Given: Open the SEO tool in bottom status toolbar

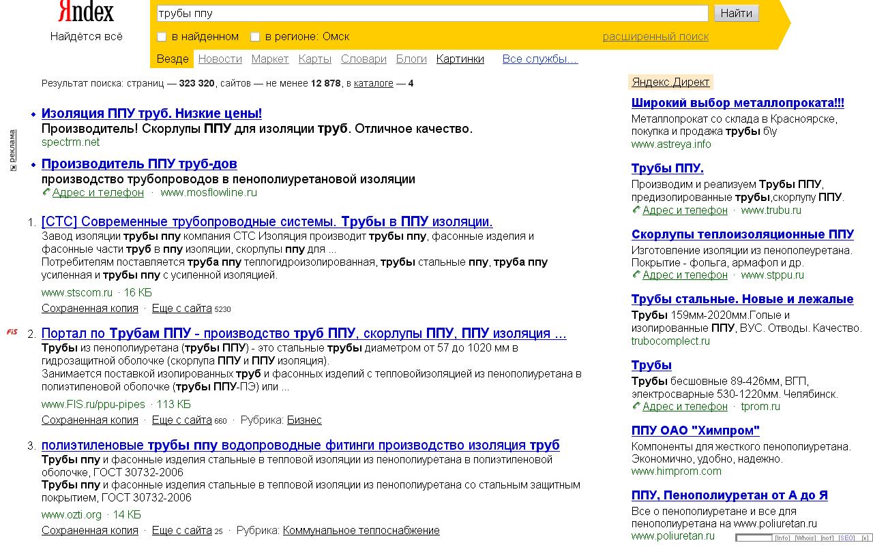Looking at the screenshot, I should point(846,538).
